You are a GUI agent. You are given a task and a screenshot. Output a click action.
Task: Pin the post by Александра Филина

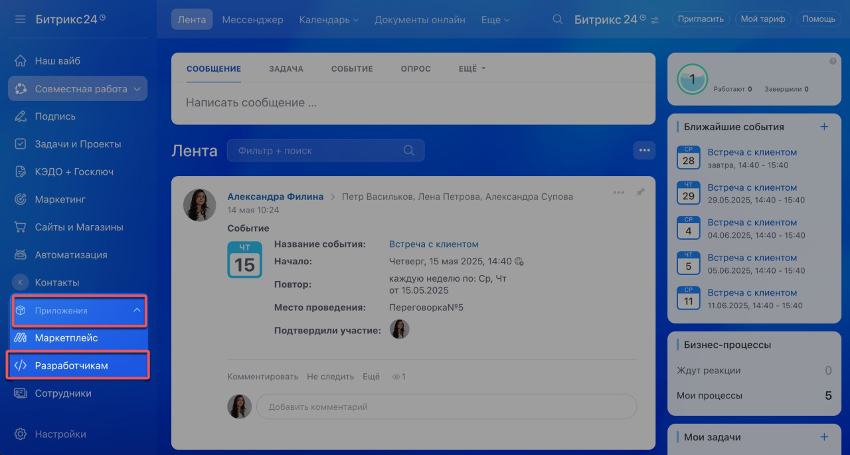click(640, 193)
